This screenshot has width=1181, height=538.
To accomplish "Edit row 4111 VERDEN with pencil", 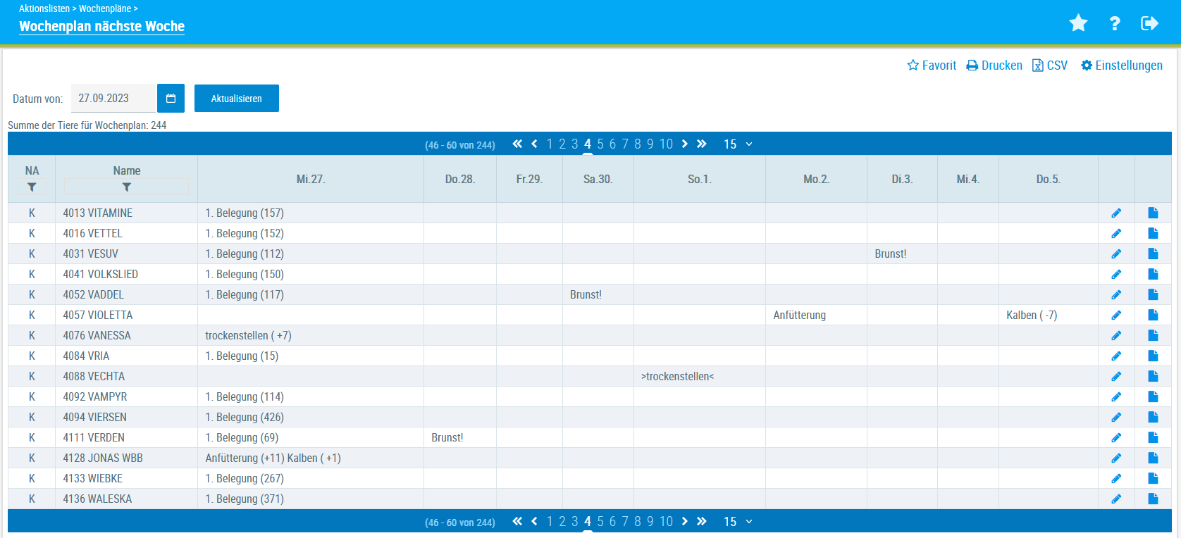I will pyautogui.click(x=1116, y=438).
